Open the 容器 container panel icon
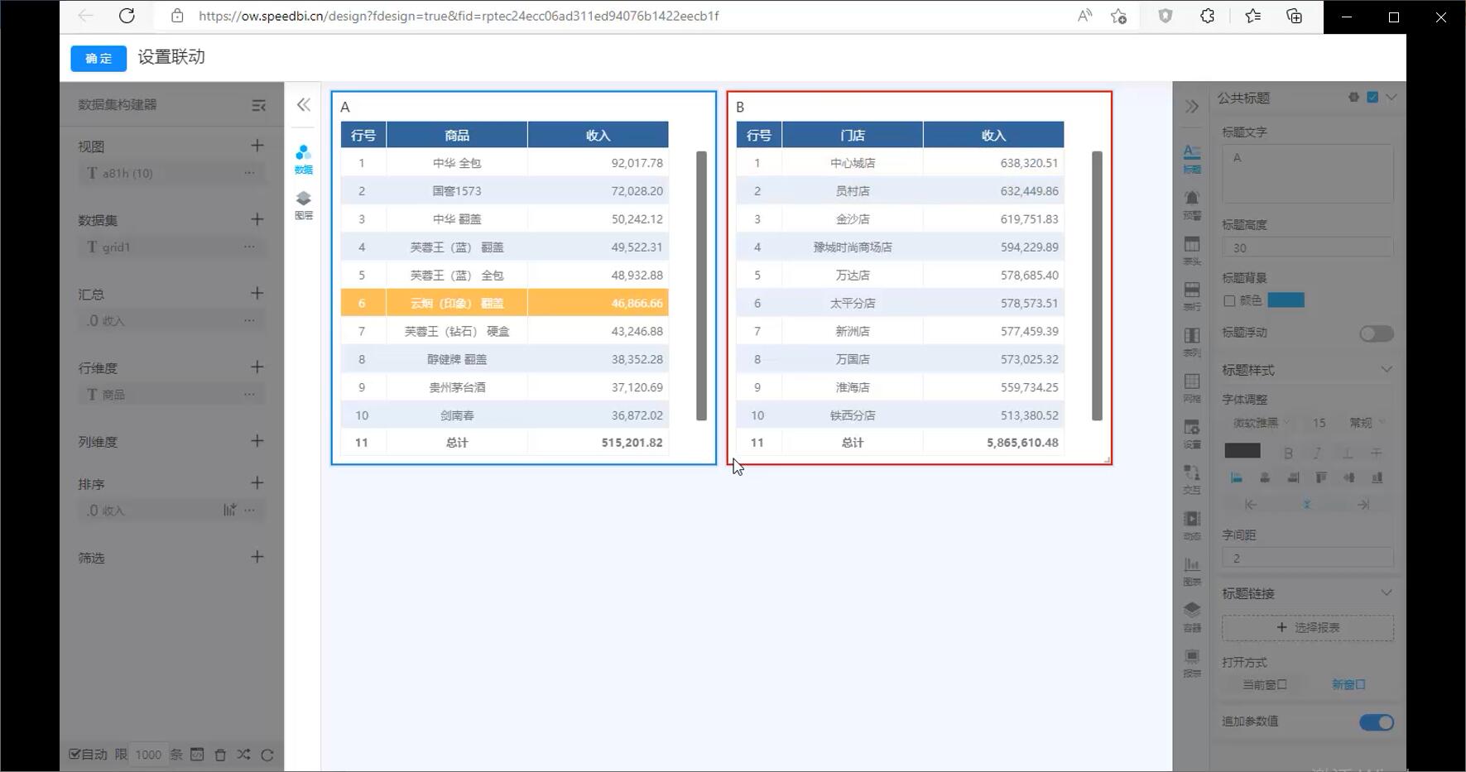Viewport: 1466px width, 772px height. pyautogui.click(x=1191, y=616)
